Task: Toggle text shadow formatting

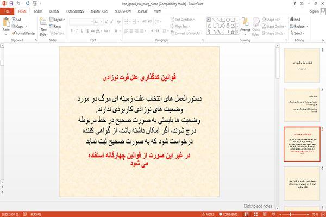Action: click(87, 31)
